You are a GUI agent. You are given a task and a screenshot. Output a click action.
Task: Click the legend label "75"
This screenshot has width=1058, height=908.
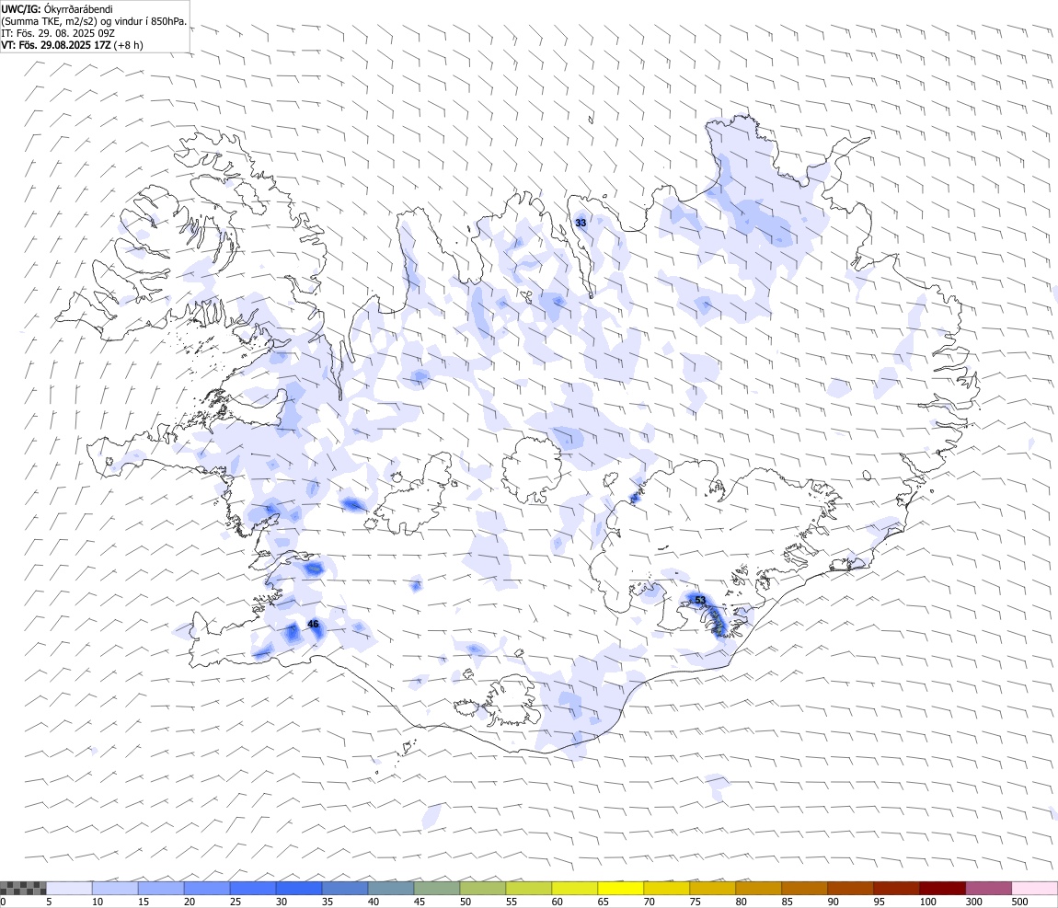695,902
